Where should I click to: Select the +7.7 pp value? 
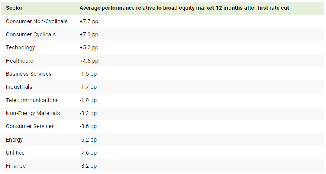89,21
